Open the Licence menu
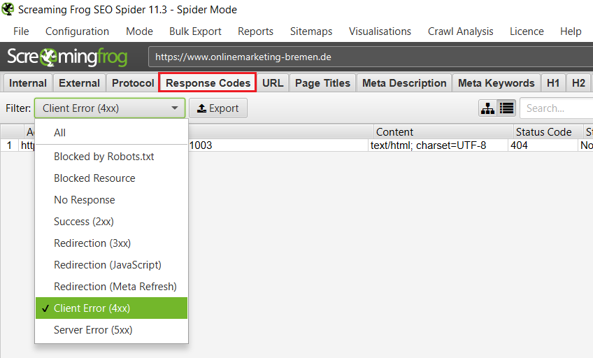 pyautogui.click(x=527, y=31)
